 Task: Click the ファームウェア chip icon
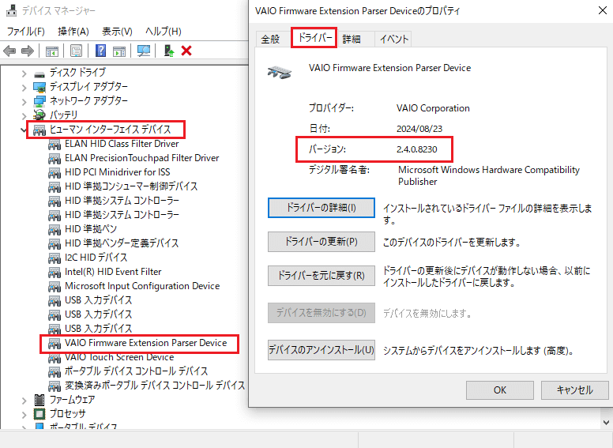[x=39, y=400]
